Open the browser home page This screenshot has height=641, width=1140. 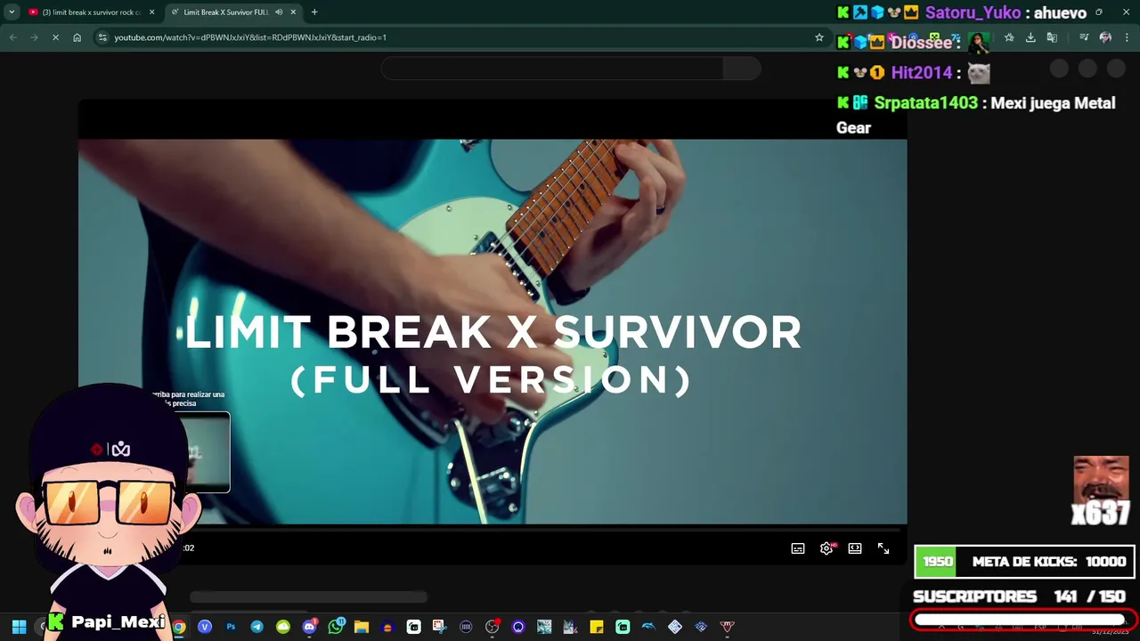click(x=77, y=37)
